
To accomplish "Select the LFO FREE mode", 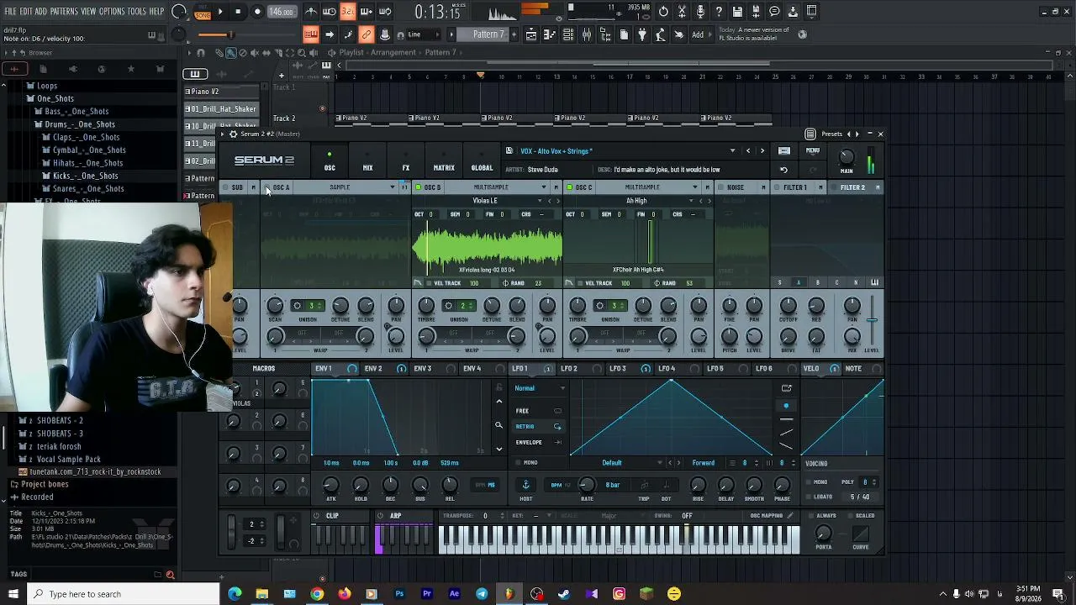I will tap(539, 411).
